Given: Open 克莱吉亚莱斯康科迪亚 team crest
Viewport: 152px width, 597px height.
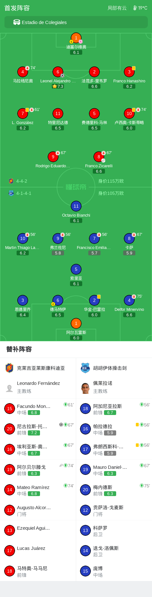Looking at the screenshot, I should pyautogui.click(x=9, y=368).
